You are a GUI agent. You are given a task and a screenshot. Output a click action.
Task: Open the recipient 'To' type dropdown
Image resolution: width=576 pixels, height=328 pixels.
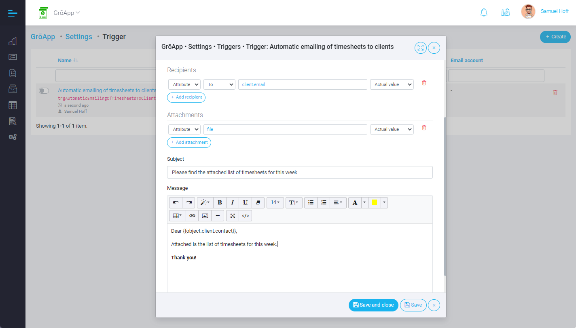click(219, 84)
